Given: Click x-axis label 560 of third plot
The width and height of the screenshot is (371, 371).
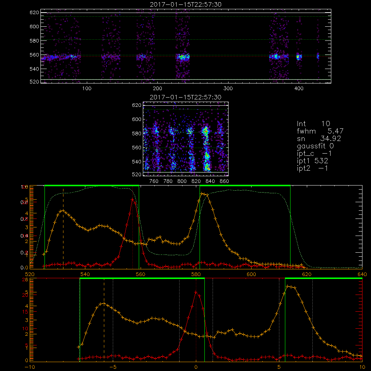Looking at the screenshot, I should [x=141, y=274].
